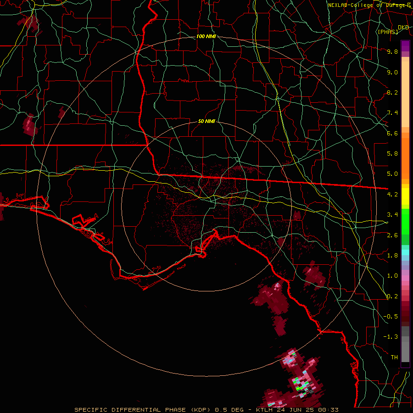413x413 pixels.
Task: Click the cyan segment of the color bar
Action: [x=405, y=252]
